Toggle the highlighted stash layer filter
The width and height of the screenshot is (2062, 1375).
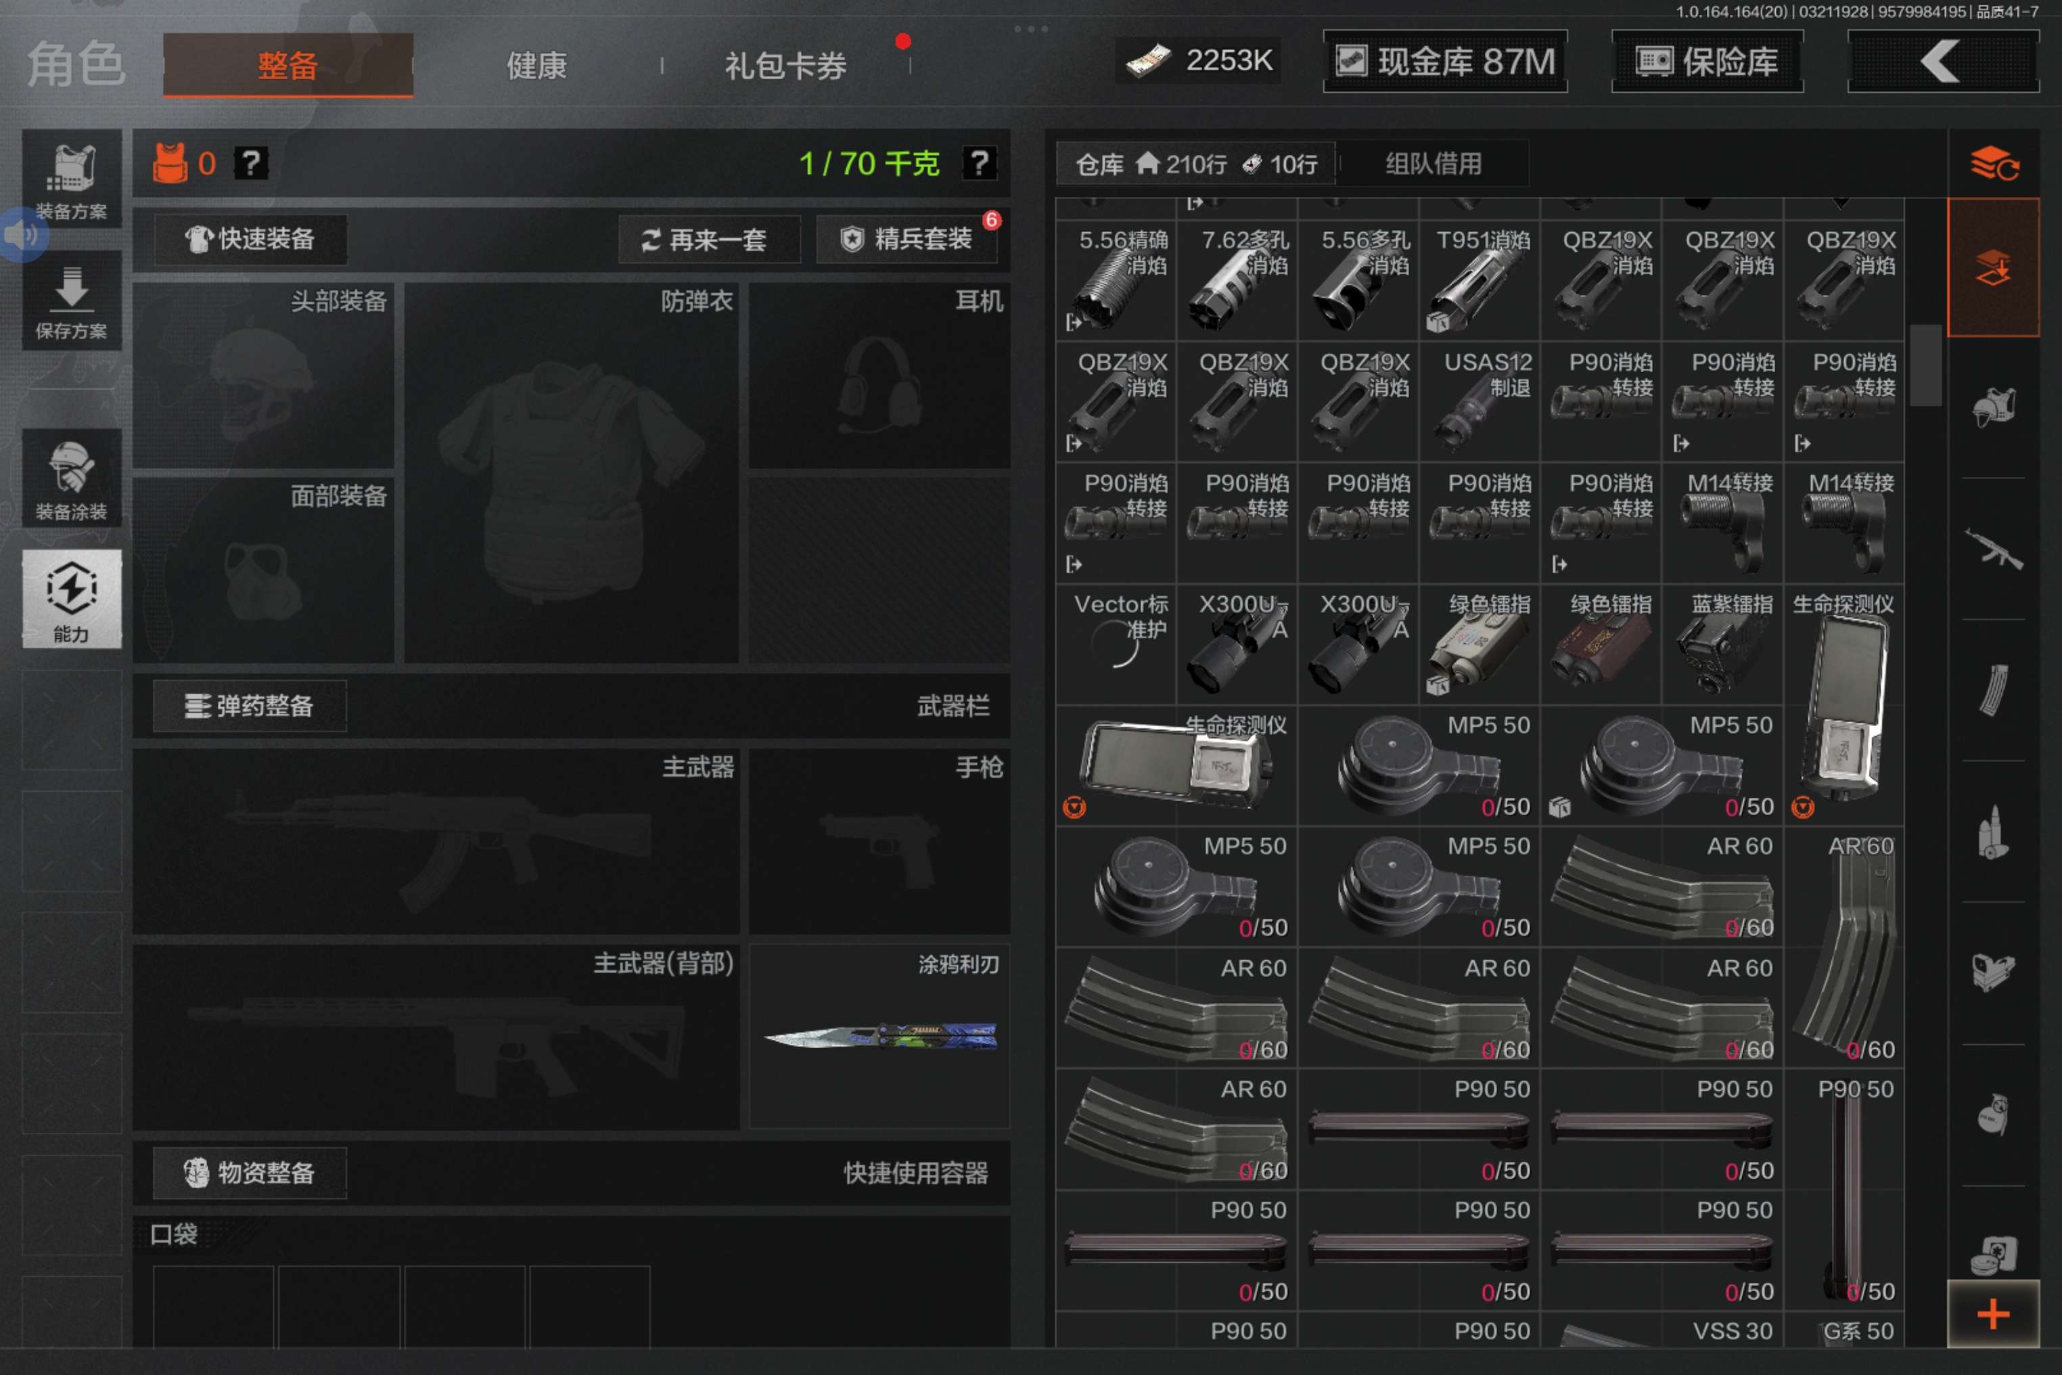[x=1993, y=267]
